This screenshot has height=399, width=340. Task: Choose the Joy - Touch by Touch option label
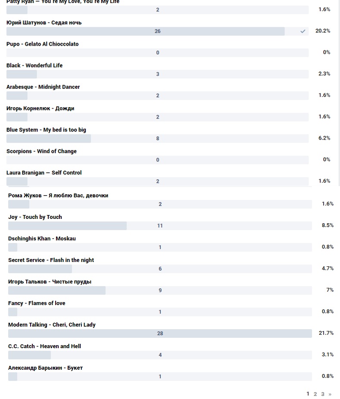coord(35,217)
